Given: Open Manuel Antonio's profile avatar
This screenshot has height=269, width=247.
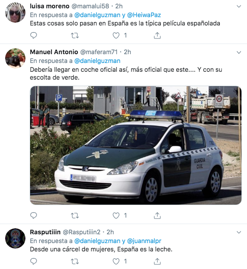Looking at the screenshot, I should pyautogui.click(x=15, y=58).
